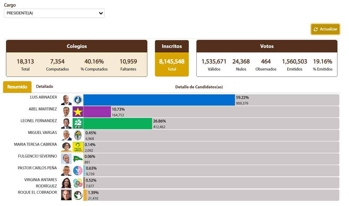Viewport: 349px width, 206px height.
Task: Open the Cargo dropdown showing PRESIDENTE(A)
Action: [x=54, y=13]
